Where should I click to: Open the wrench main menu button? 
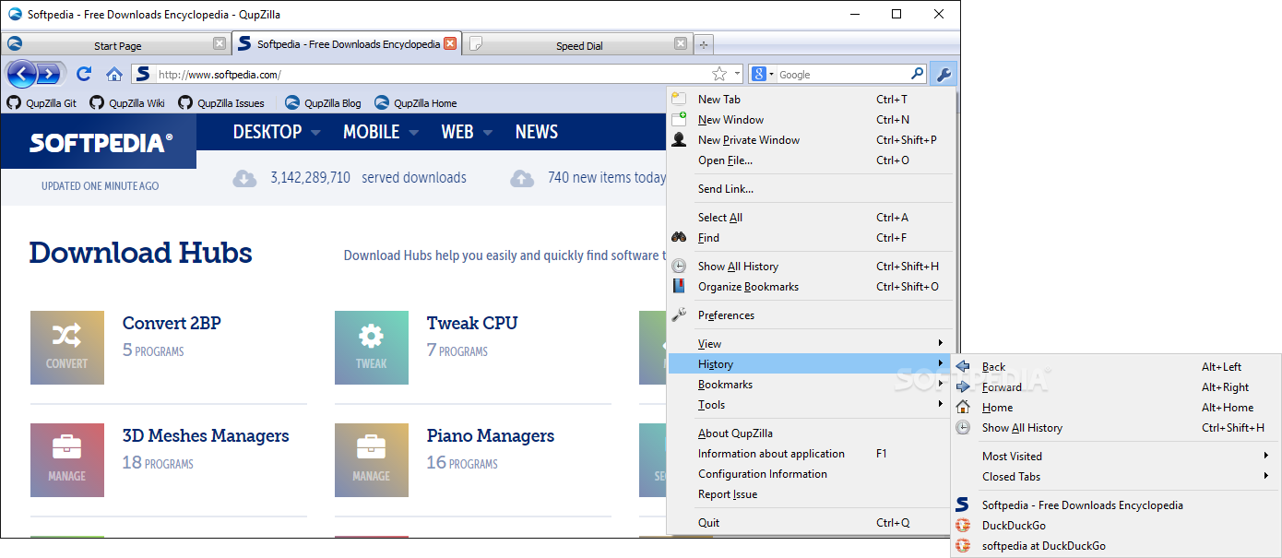pos(944,75)
